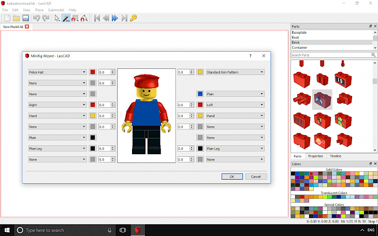Open the Piece menu
The image size is (378, 236).
39,10
